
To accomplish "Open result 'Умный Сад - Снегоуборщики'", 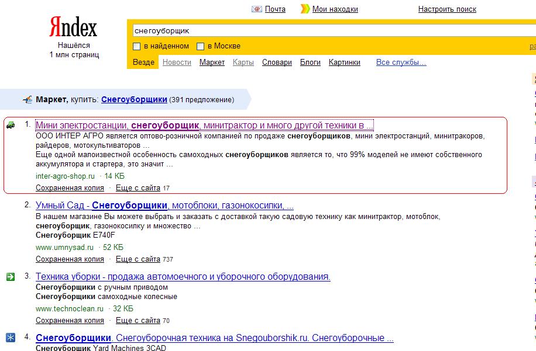I will coord(164,206).
